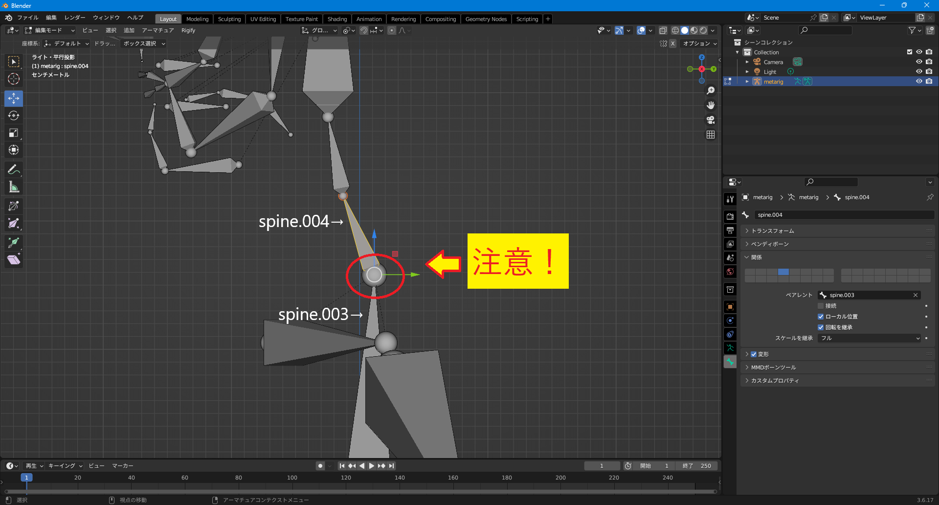Clear the spine.003 parent field

(916, 295)
